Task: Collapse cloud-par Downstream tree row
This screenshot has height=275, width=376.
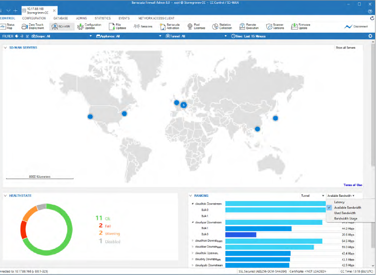Action: (x=192, y=222)
